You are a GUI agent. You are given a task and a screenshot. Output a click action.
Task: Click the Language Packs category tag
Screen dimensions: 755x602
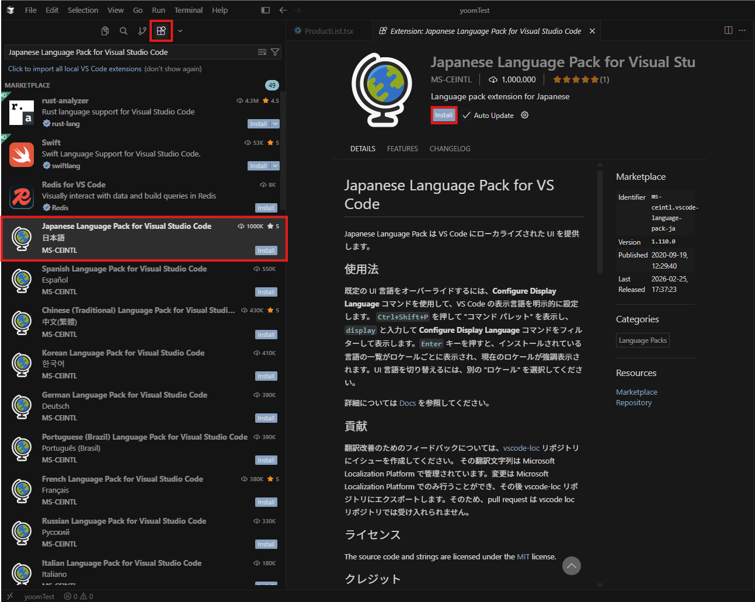[x=643, y=340]
